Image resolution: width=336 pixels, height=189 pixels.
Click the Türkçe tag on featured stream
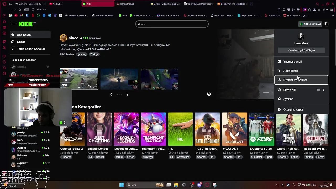coord(94,54)
